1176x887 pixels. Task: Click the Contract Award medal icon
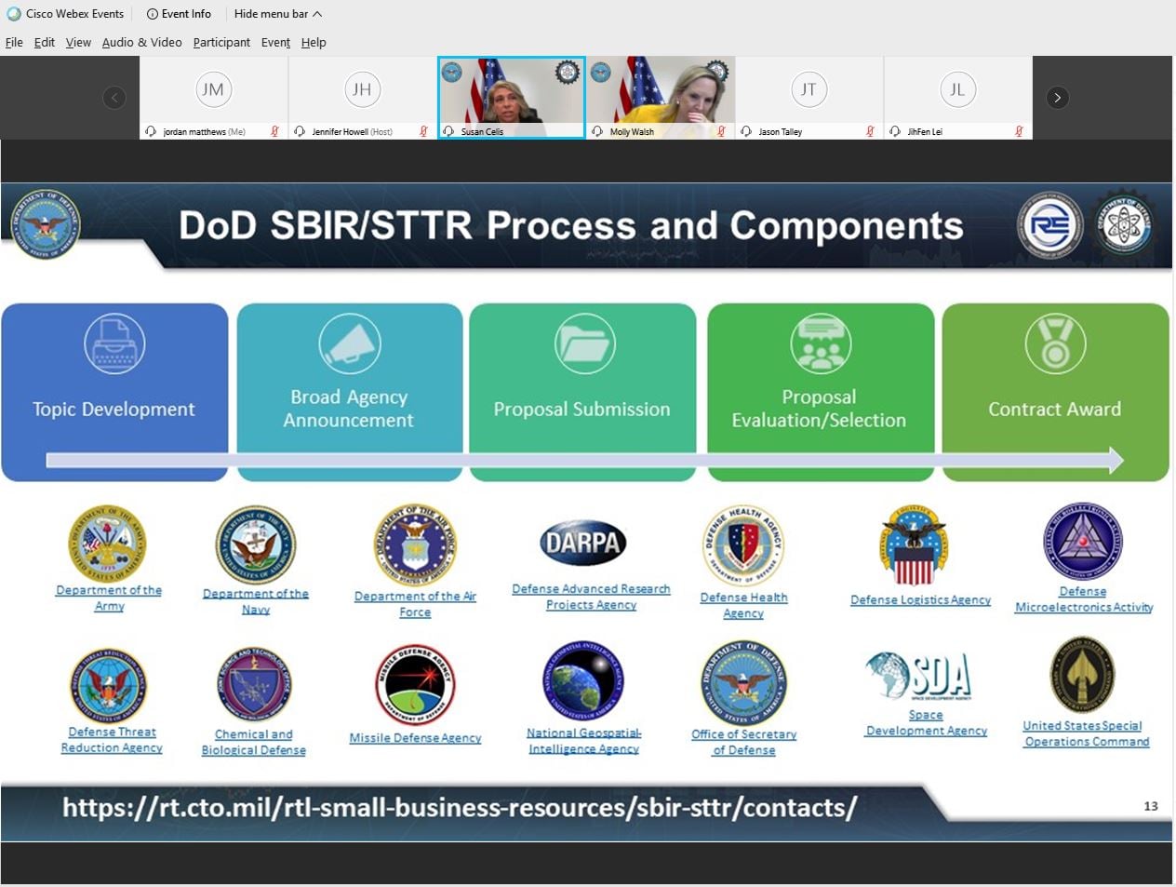pyautogui.click(x=1055, y=343)
